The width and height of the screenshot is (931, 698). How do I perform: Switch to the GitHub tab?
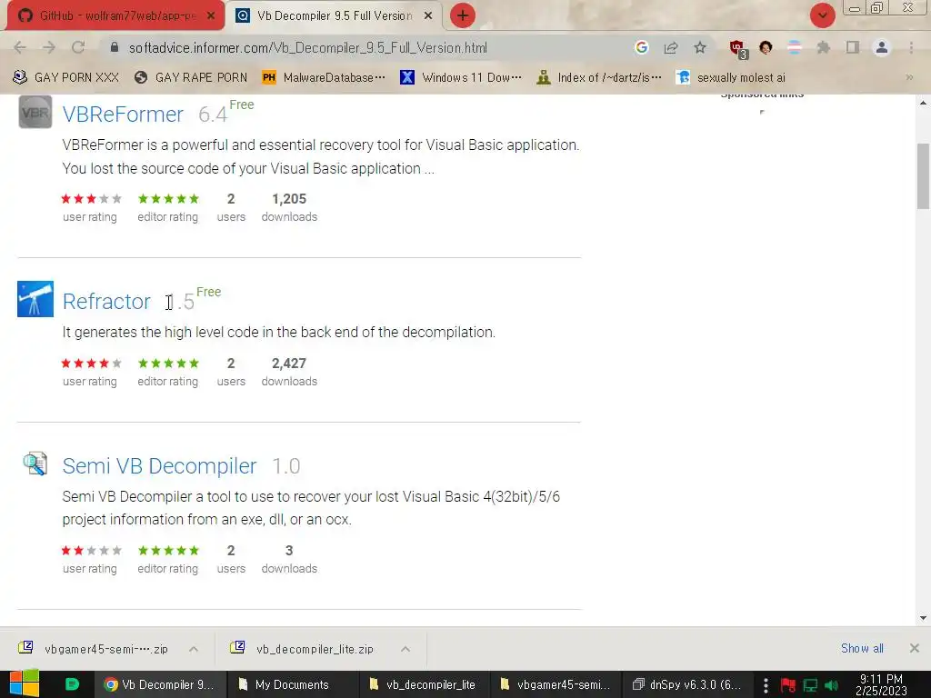[116, 15]
